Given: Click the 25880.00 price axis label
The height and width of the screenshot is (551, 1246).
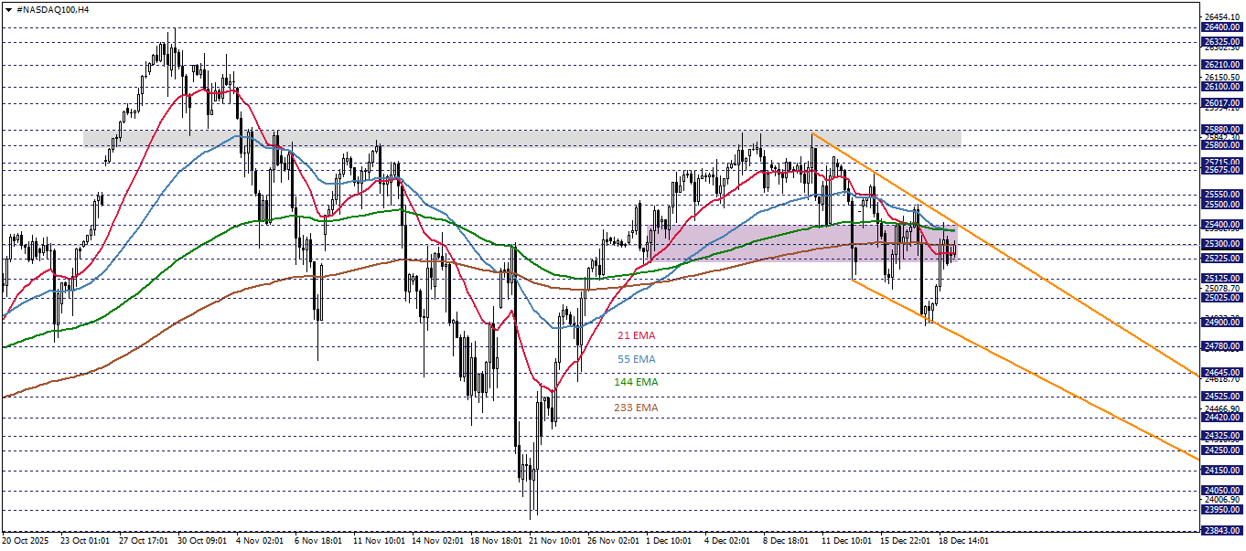Looking at the screenshot, I should [x=1220, y=128].
